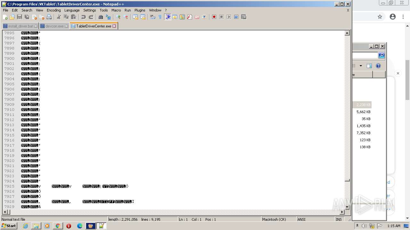This screenshot has height=230, width=410.
Task: Start macro recording with red button
Action: pyautogui.click(x=214, y=17)
